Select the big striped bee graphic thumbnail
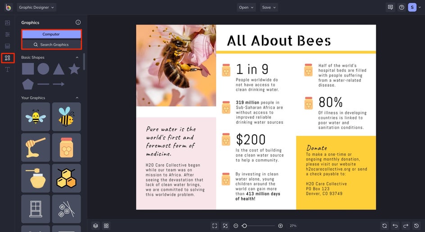This screenshot has width=425, height=232. [67, 117]
